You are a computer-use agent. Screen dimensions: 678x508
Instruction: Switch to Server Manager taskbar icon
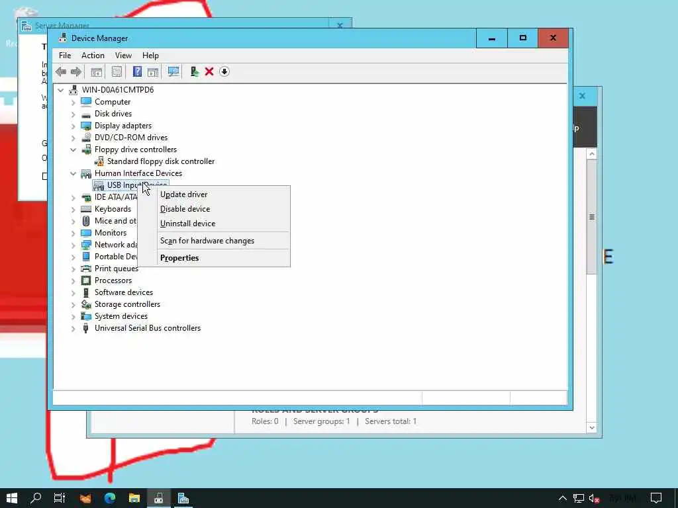click(x=183, y=498)
